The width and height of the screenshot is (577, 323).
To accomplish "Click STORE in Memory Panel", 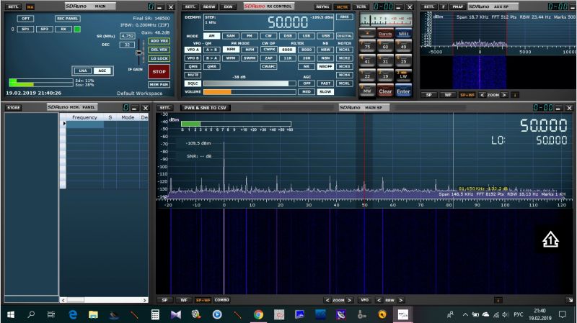I will pyautogui.click(x=13, y=107).
